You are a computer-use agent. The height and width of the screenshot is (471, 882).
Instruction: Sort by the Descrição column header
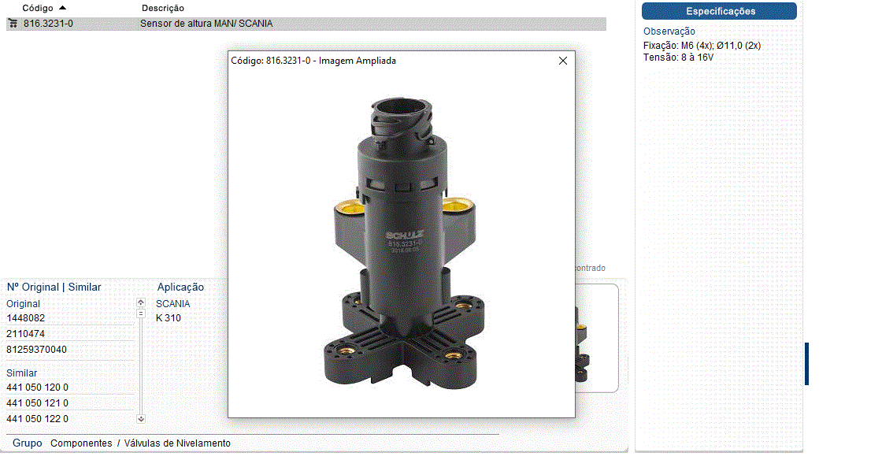(162, 8)
